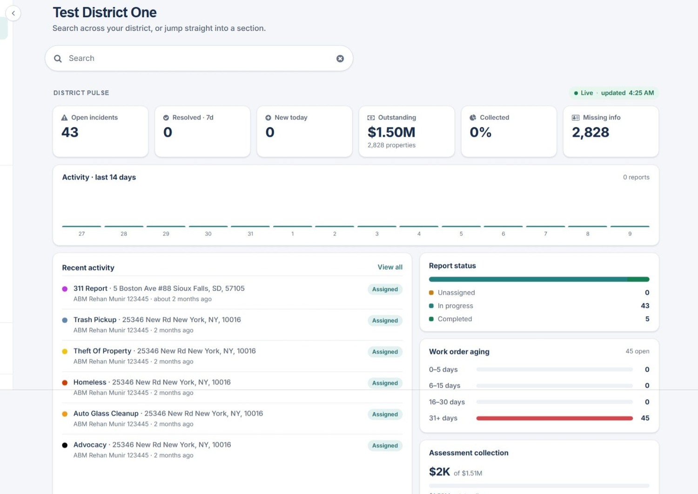
Task: Click the '0 reports' activity label
Action: click(x=636, y=177)
